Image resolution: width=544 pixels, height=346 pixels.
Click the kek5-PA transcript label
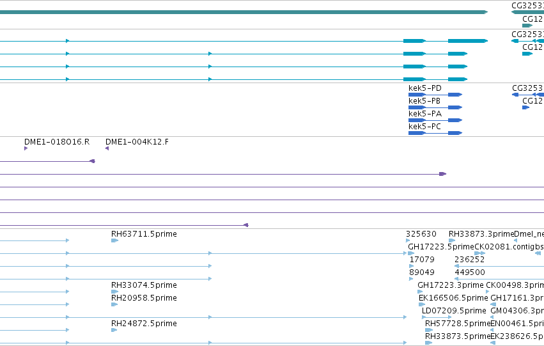point(424,114)
